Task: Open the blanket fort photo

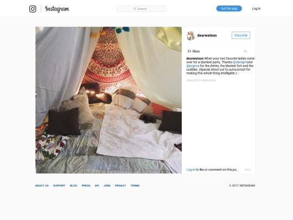Action: tap(109, 100)
